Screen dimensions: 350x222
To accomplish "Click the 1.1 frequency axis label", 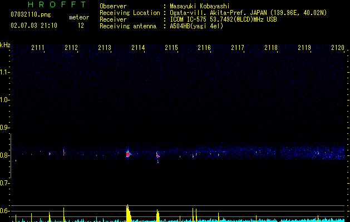I will click(4, 72).
